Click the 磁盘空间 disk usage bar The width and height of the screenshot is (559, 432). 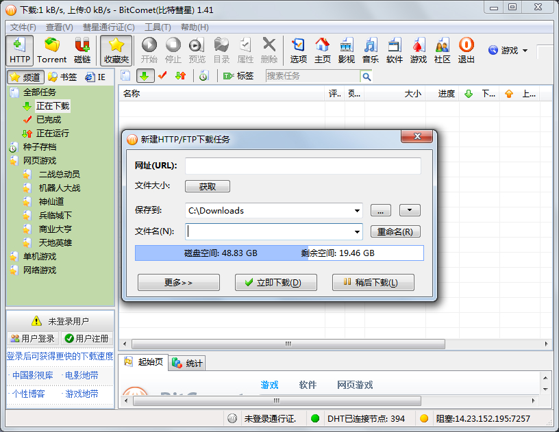279,253
